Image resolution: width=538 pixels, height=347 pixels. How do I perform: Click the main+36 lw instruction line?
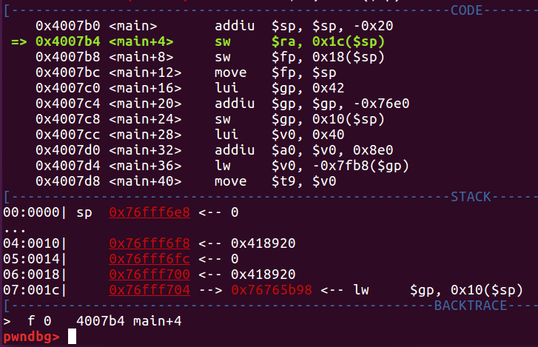[222, 166]
